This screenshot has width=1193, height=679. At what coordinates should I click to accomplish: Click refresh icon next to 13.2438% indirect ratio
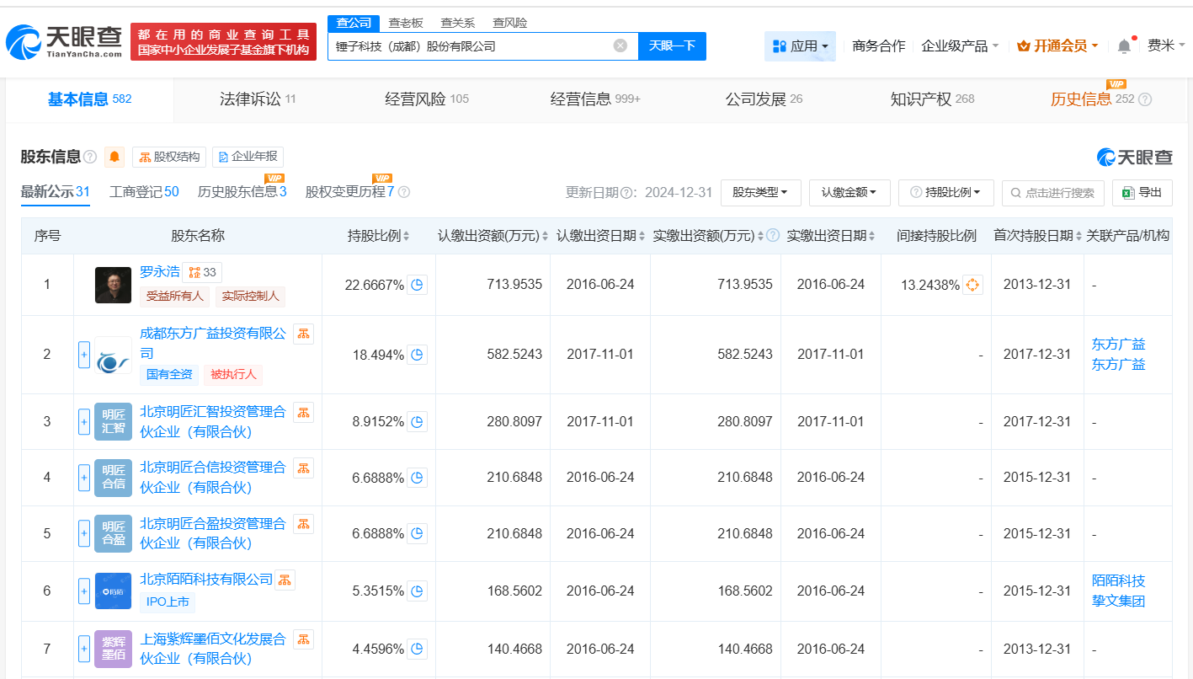tap(972, 285)
